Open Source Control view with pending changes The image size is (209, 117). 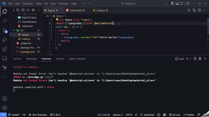pos(5,30)
